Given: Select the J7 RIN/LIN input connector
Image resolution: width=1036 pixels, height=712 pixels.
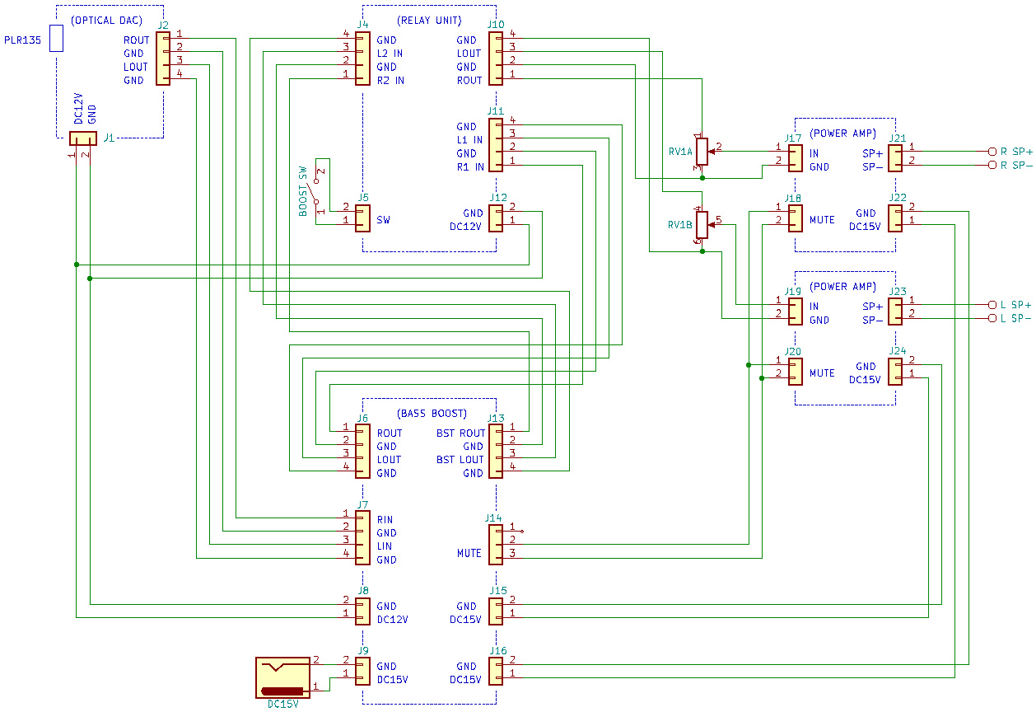Looking at the screenshot, I should pos(362,538).
